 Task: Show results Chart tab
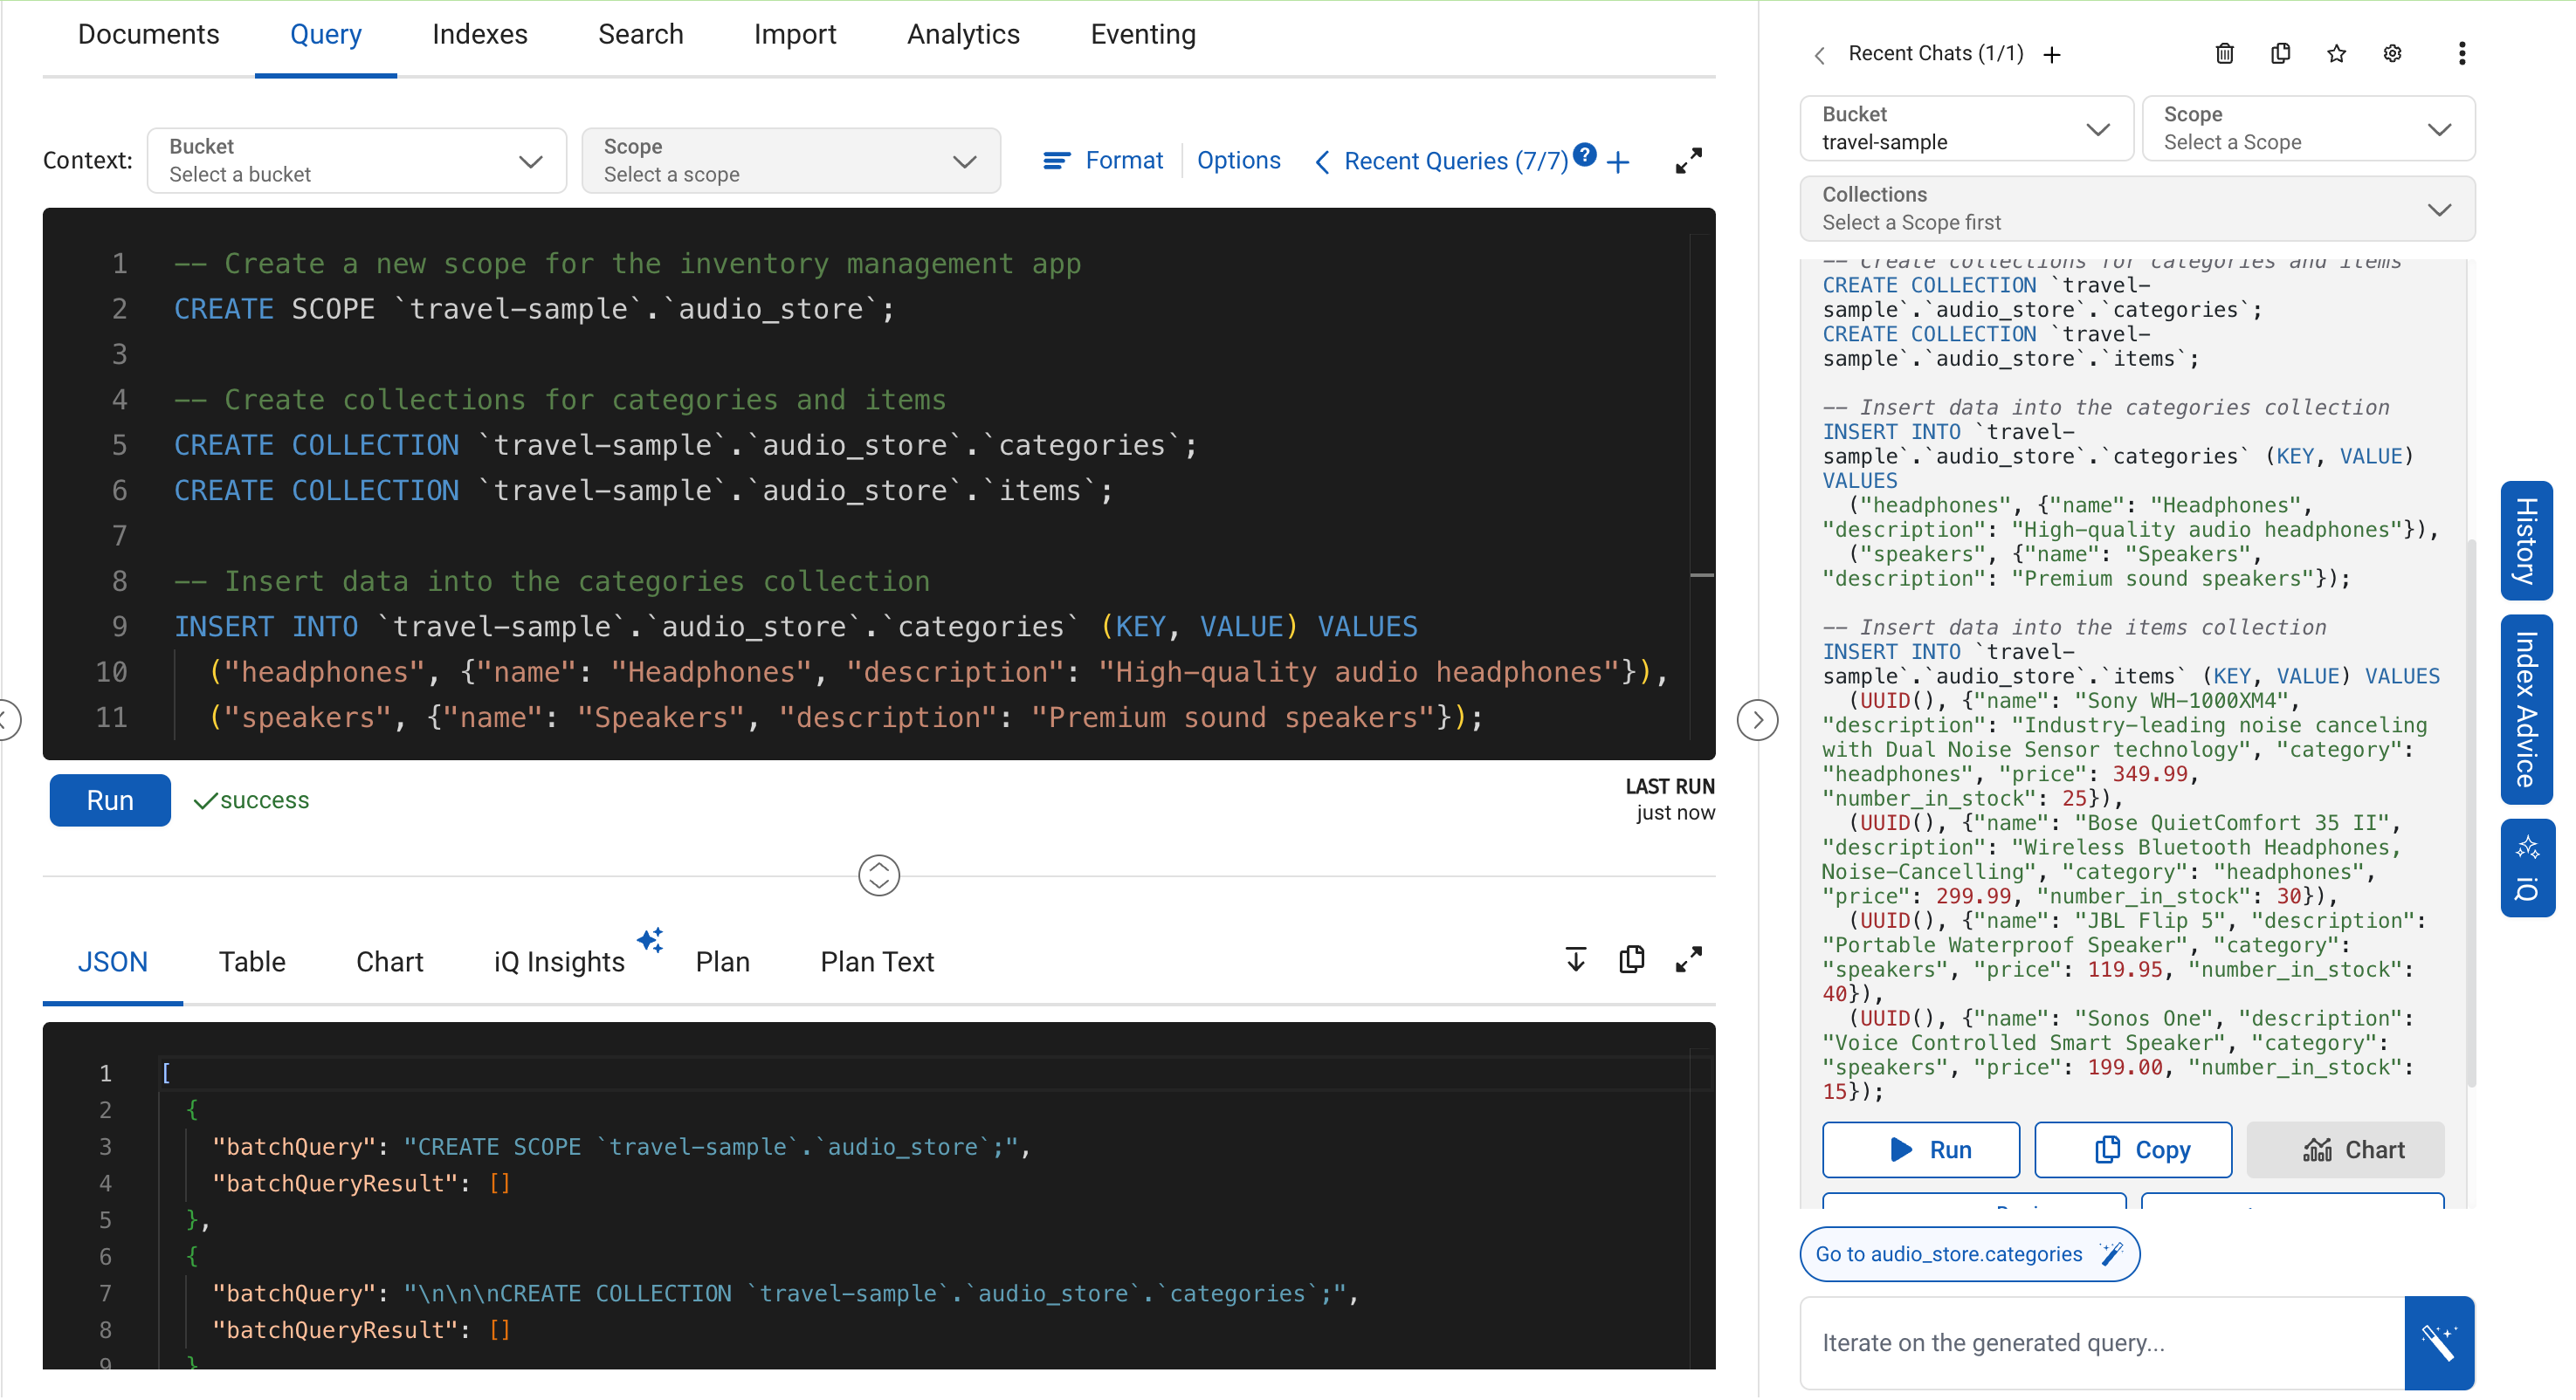pyautogui.click(x=389, y=961)
